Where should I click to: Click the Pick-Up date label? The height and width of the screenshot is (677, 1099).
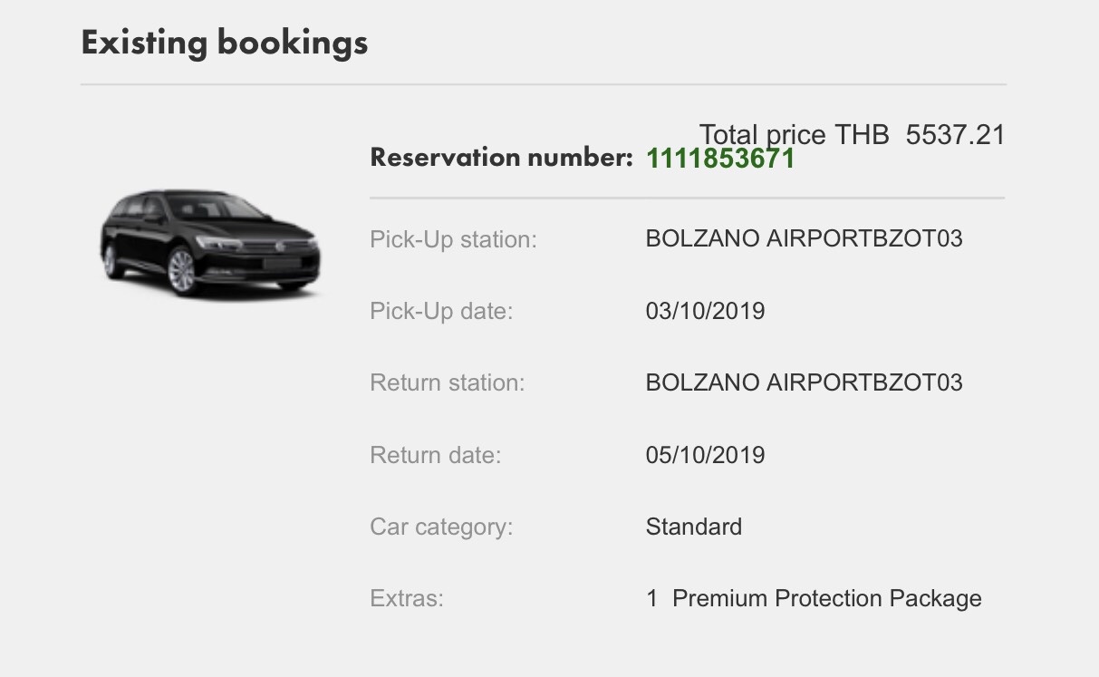click(x=441, y=311)
